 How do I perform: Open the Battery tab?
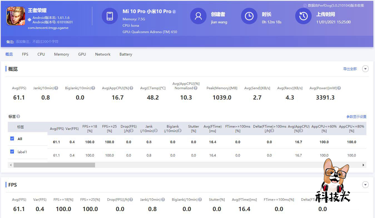(126, 54)
